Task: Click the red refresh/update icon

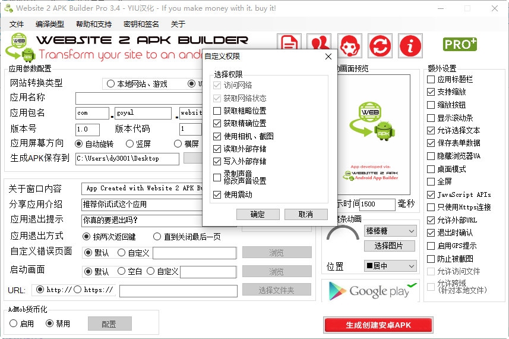Action: (x=380, y=46)
